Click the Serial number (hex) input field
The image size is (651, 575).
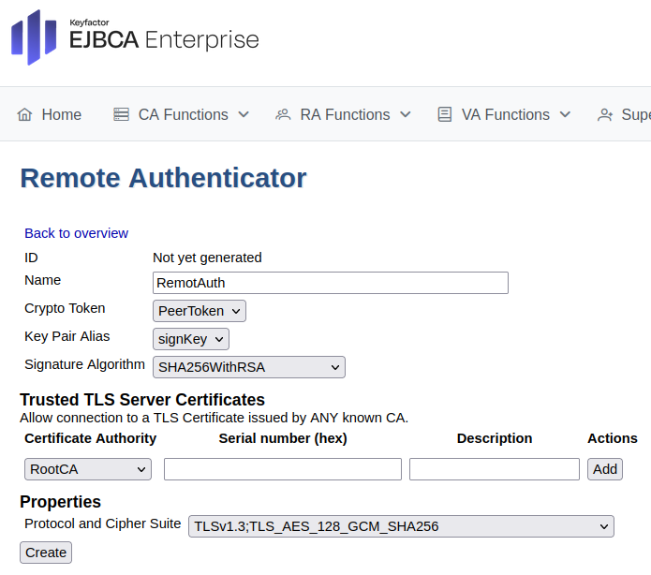tap(283, 469)
